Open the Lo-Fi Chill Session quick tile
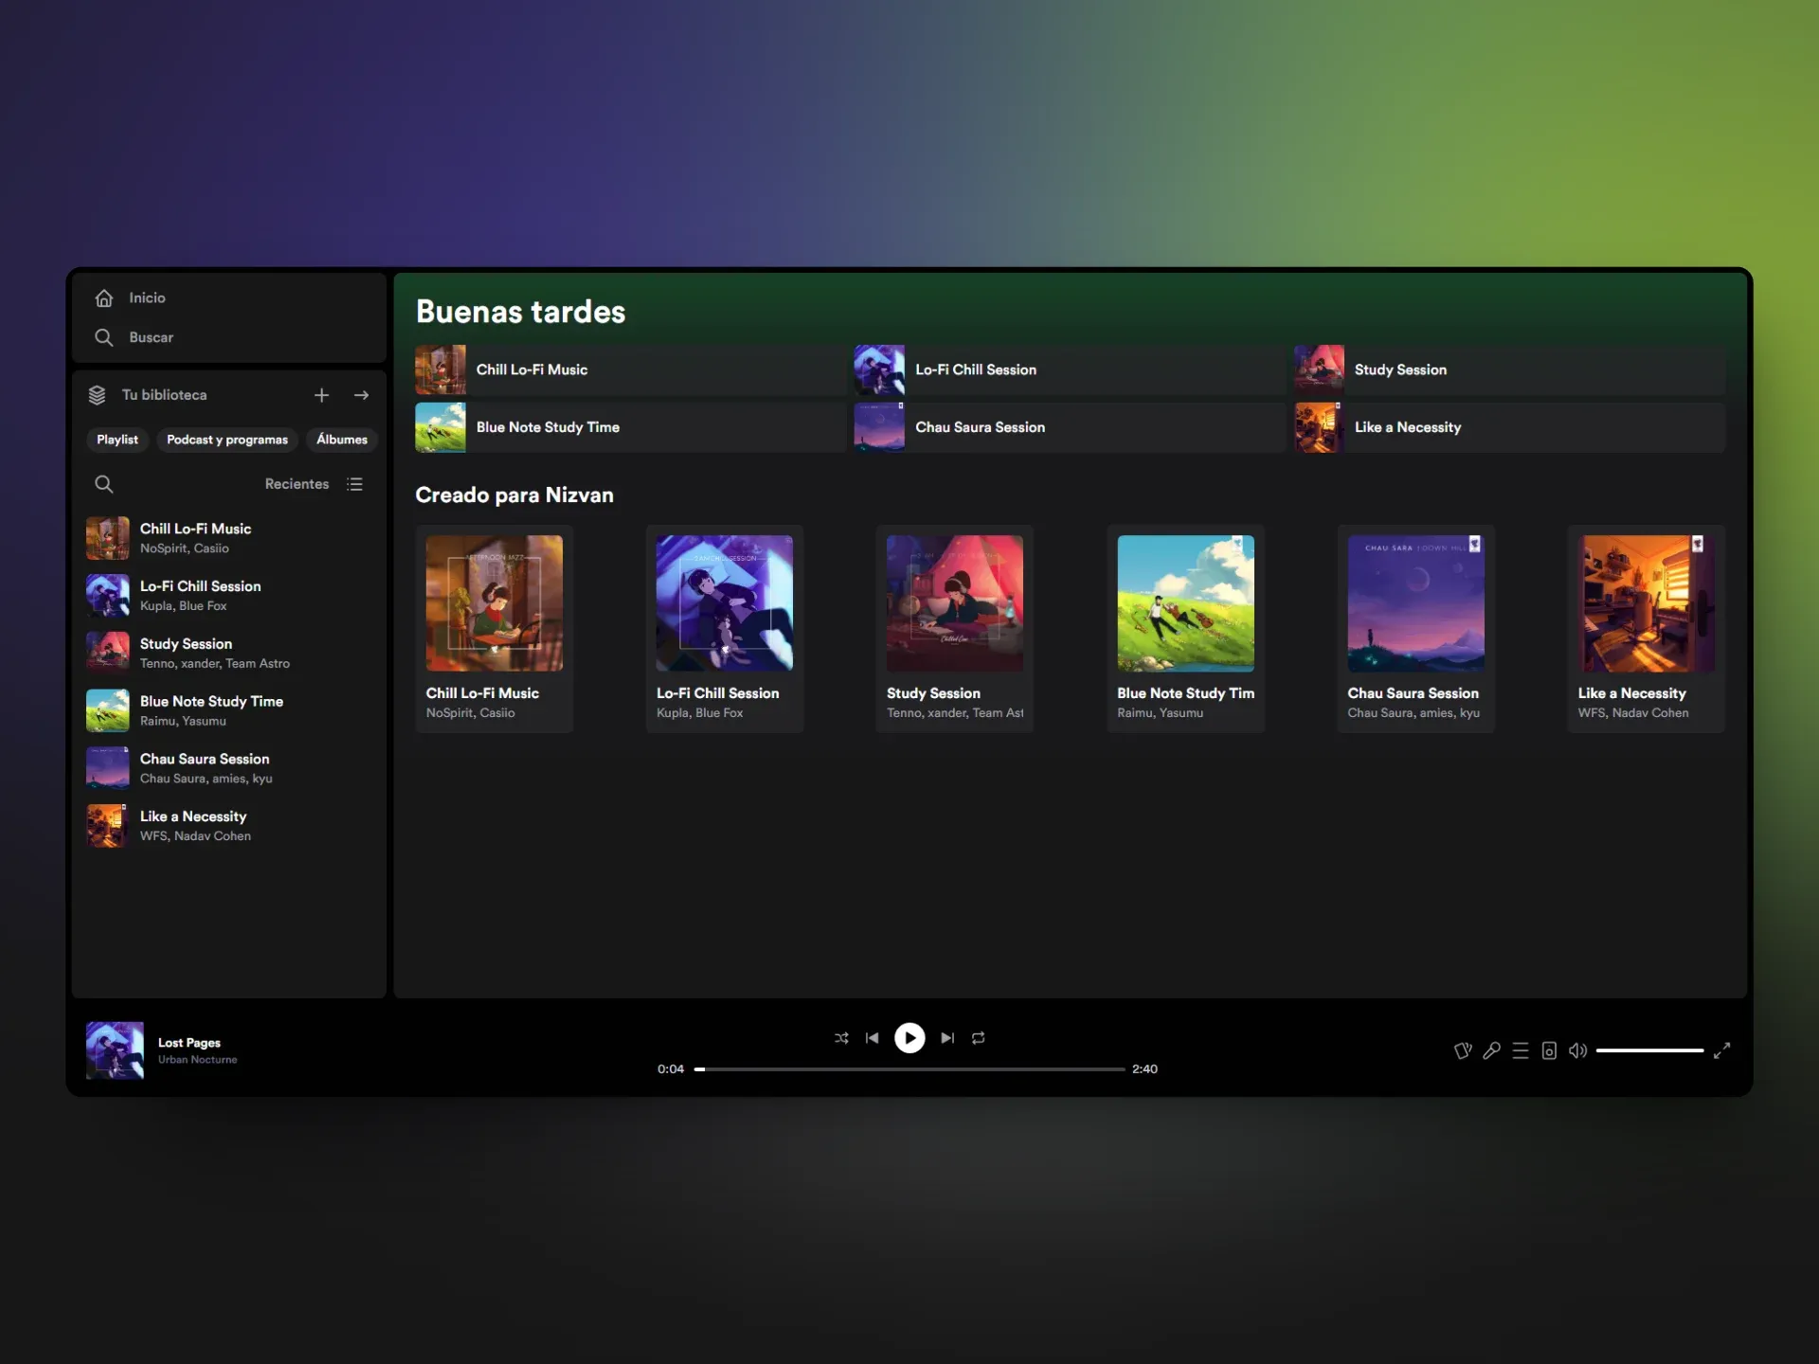Viewport: 1819px width, 1364px height. pos(1070,369)
